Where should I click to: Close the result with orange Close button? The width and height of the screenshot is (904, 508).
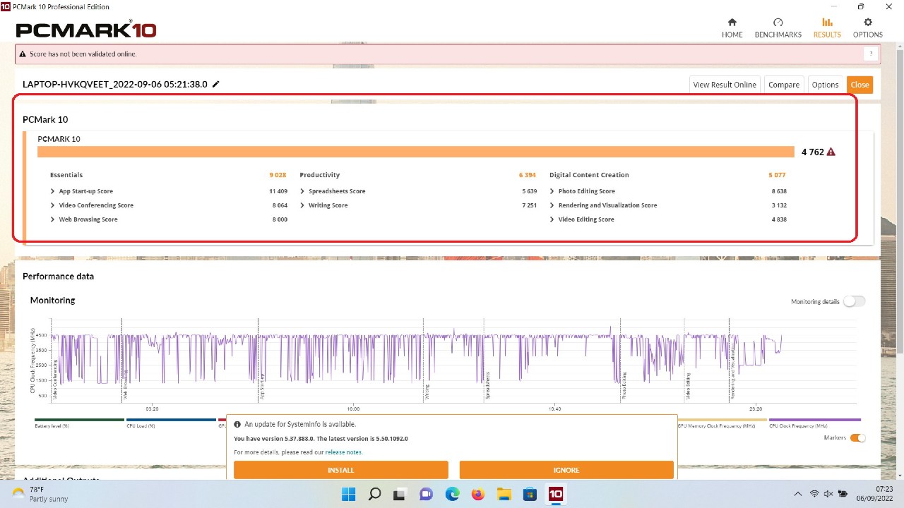coord(860,85)
